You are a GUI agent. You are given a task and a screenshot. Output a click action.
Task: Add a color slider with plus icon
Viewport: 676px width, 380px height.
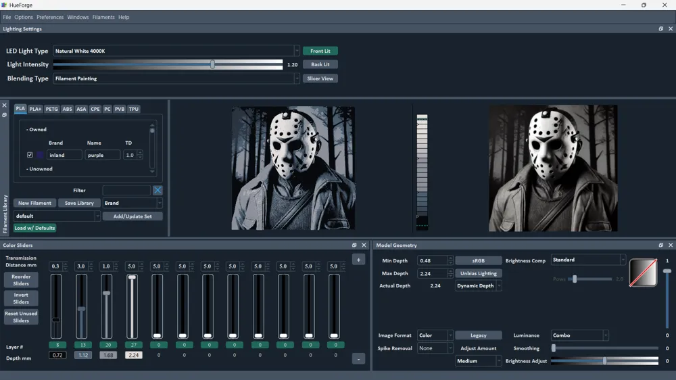point(359,260)
